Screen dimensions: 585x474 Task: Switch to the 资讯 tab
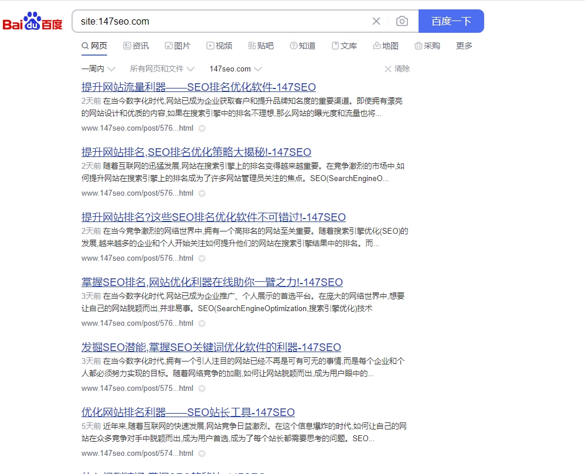pos(136,46)
